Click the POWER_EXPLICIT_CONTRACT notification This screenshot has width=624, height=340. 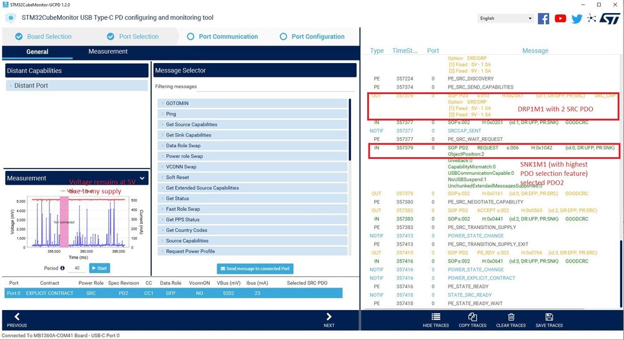coord(481,278)
